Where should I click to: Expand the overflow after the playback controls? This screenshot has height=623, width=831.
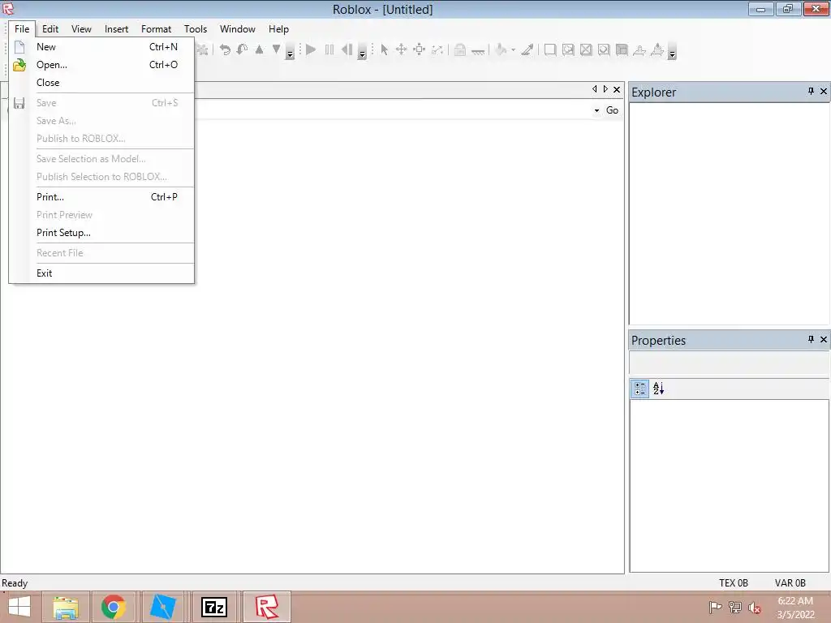[x=362, y=54]
